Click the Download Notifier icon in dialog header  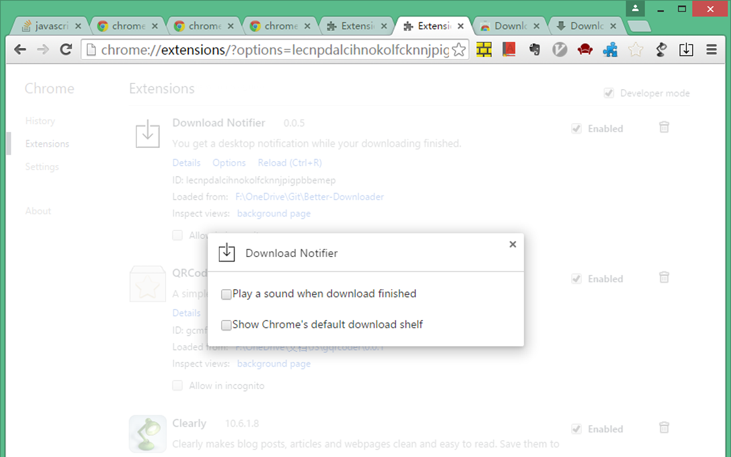coord(227,252)
